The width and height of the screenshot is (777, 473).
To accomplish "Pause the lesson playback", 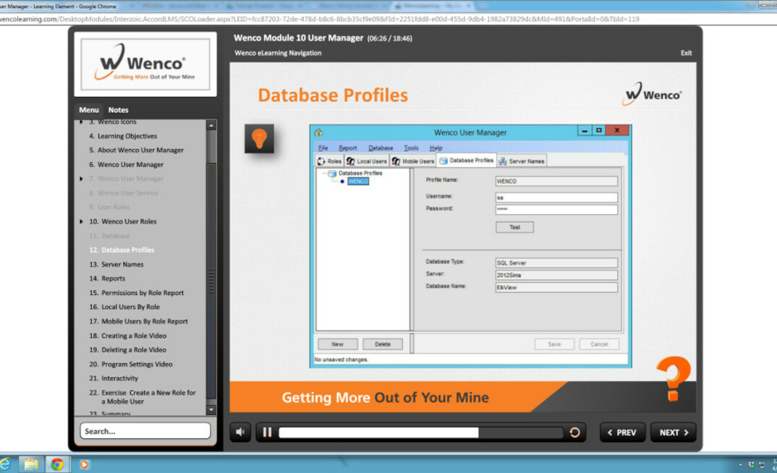I will point(267,432).
